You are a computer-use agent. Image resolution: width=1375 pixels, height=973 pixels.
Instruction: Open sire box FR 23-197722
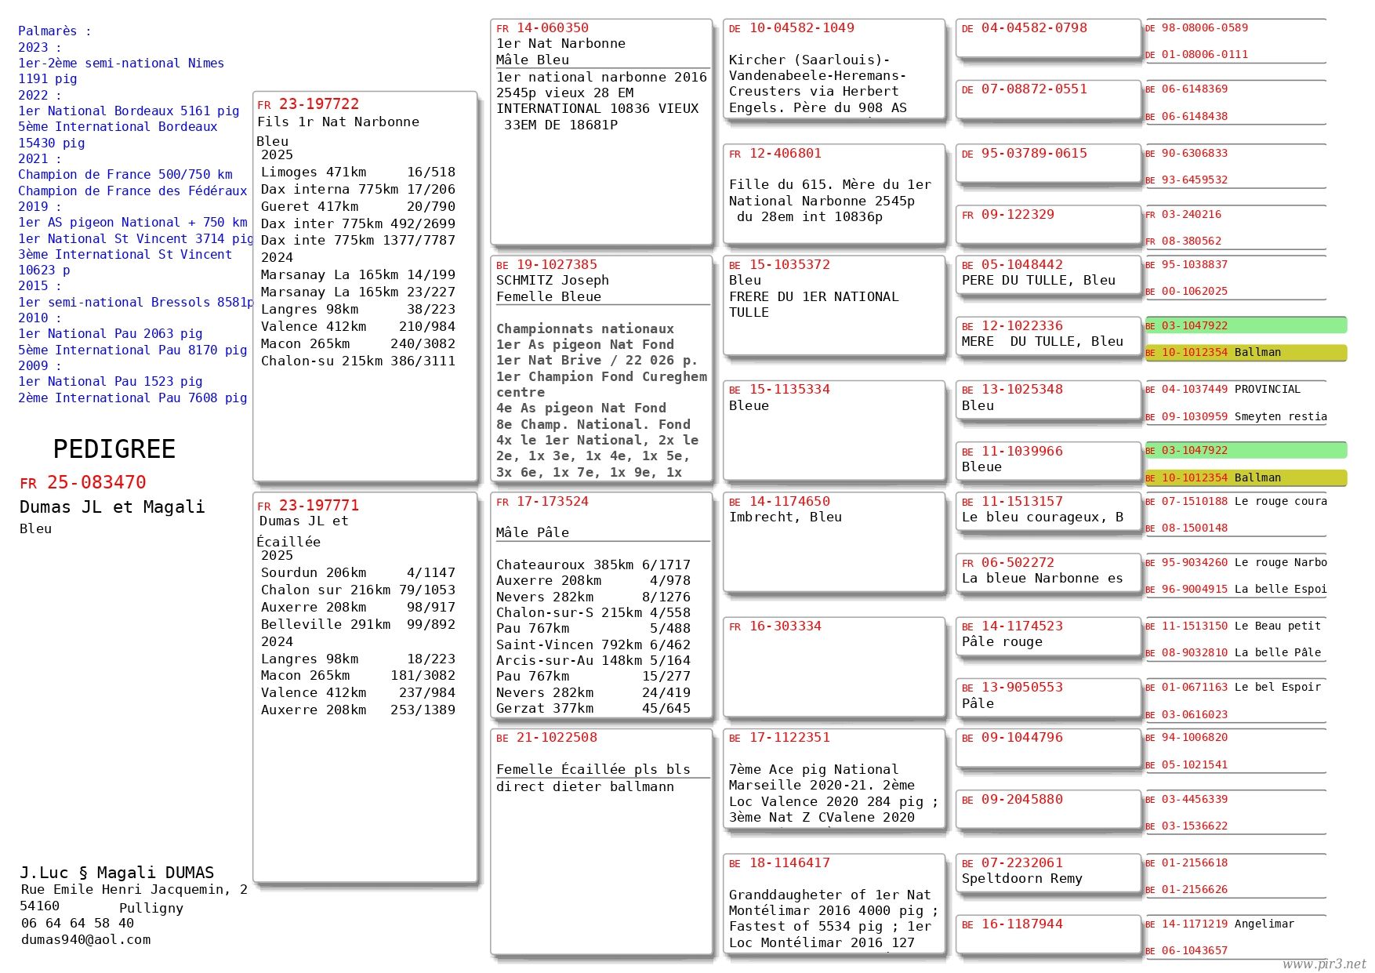(365, 286)
